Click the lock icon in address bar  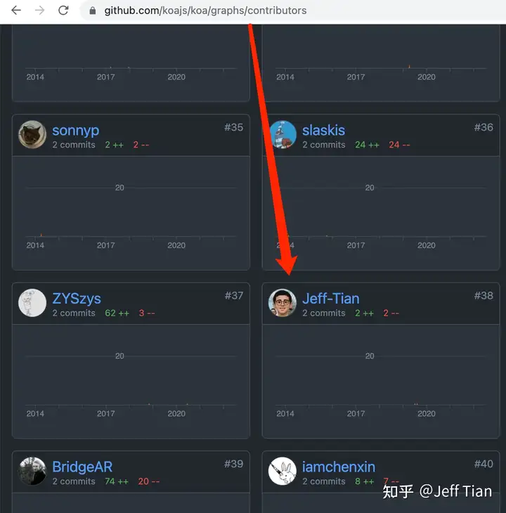click(x=93, y=11)
